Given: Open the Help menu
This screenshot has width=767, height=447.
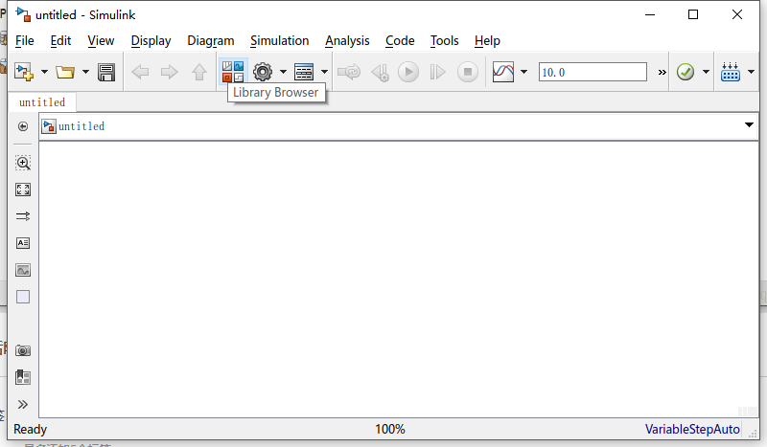Looking at the screenshot, I should coord(487,40).
